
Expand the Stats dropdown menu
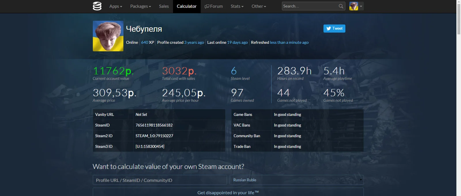pos(237,6)
